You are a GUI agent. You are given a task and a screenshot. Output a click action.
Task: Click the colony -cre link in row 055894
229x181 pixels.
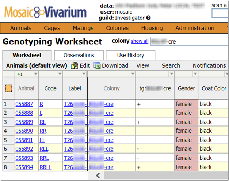coord(101,167)
